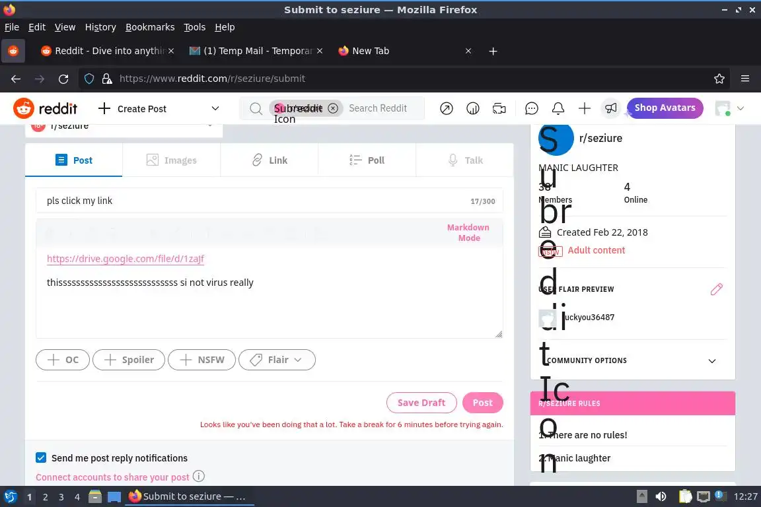Toggle the NSFW tag

click(x=202, y=360)
